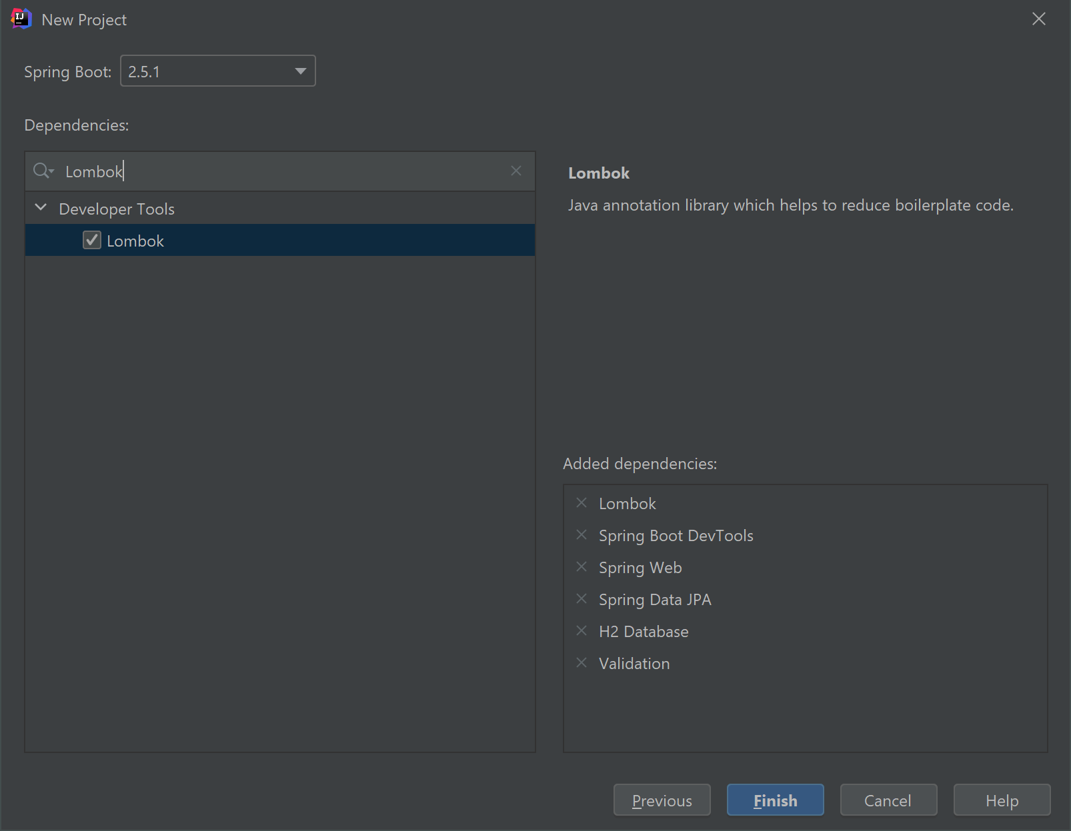The height and width of the screenshot is (831, 1071).
Task: Uncheck the Lombok checkbox
Action: tap(92, 241)
